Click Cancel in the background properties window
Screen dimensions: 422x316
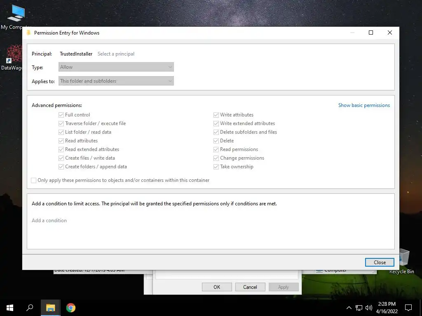pos(250,287)
